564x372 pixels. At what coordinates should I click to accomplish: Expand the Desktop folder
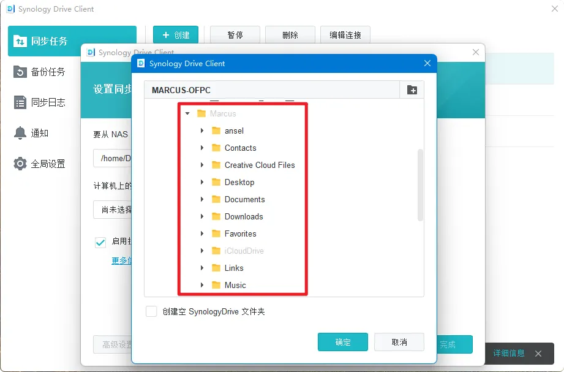[x=202, y=182]
